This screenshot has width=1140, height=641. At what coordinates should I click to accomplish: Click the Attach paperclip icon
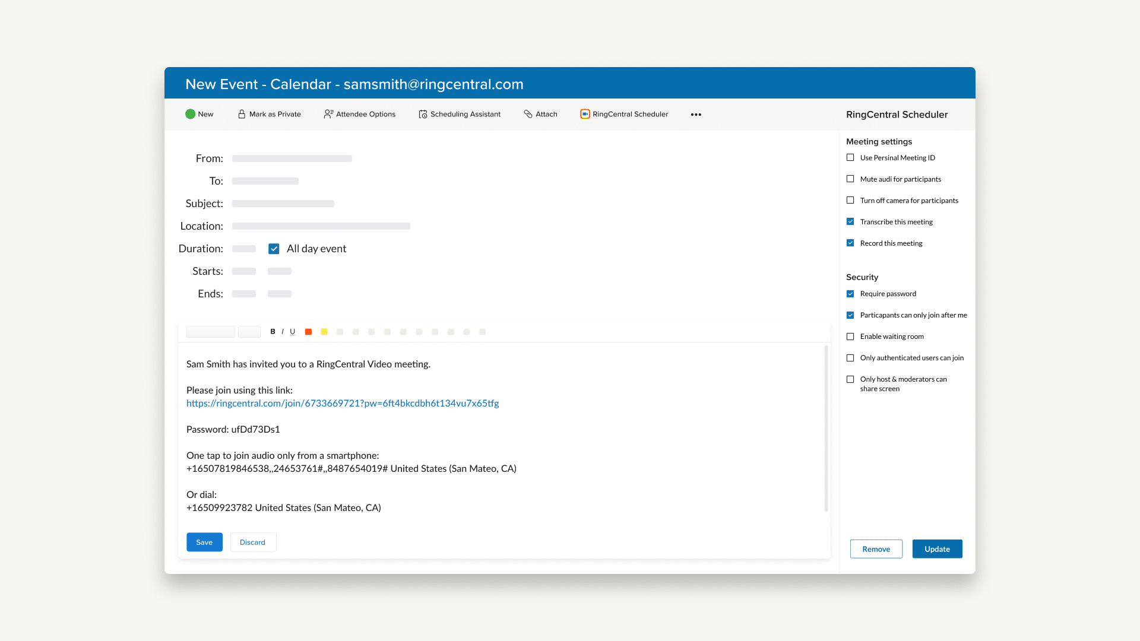tap(528, 114)
